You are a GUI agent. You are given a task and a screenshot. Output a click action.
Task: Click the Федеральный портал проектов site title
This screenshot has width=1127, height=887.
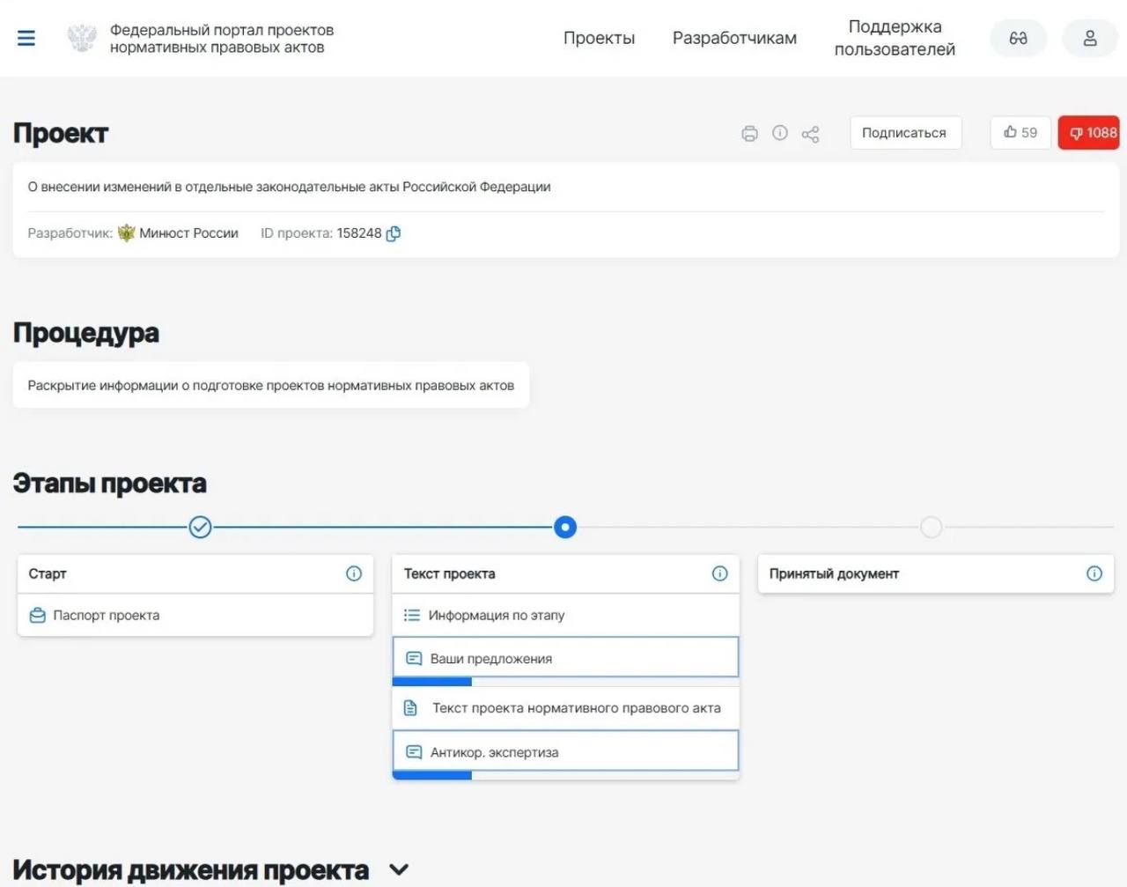click(222, 38)
